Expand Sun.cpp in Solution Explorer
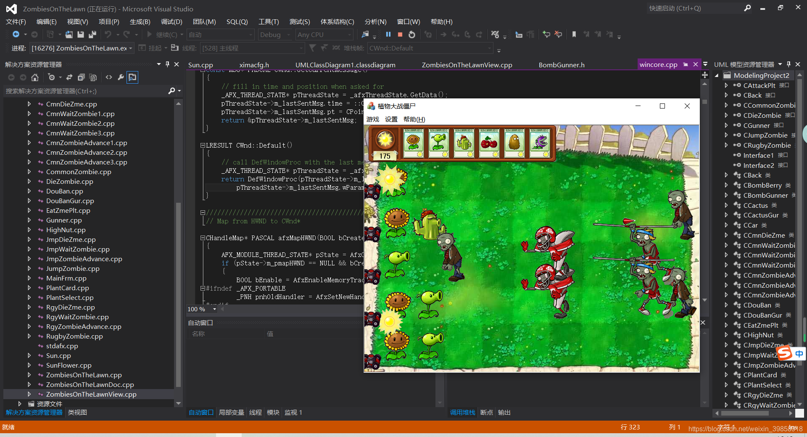Image resolution: width=807 pixels, height=437 pixels. pos(29,355)
